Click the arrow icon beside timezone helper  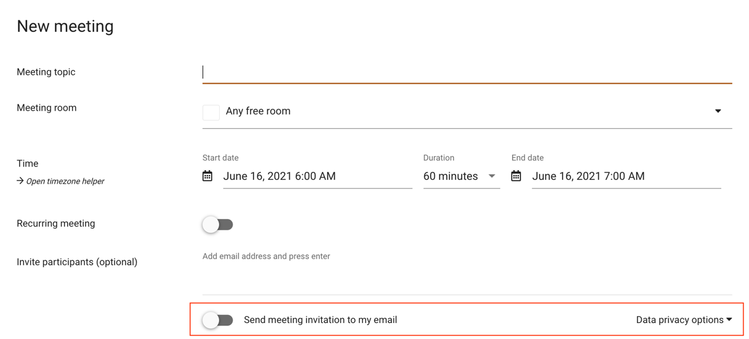[x=20, y=181]
